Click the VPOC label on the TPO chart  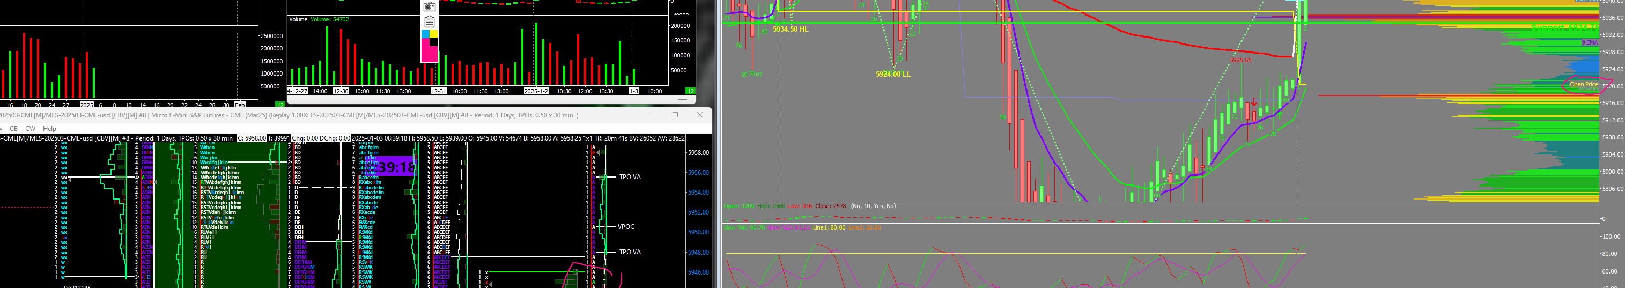pos(626,227)
